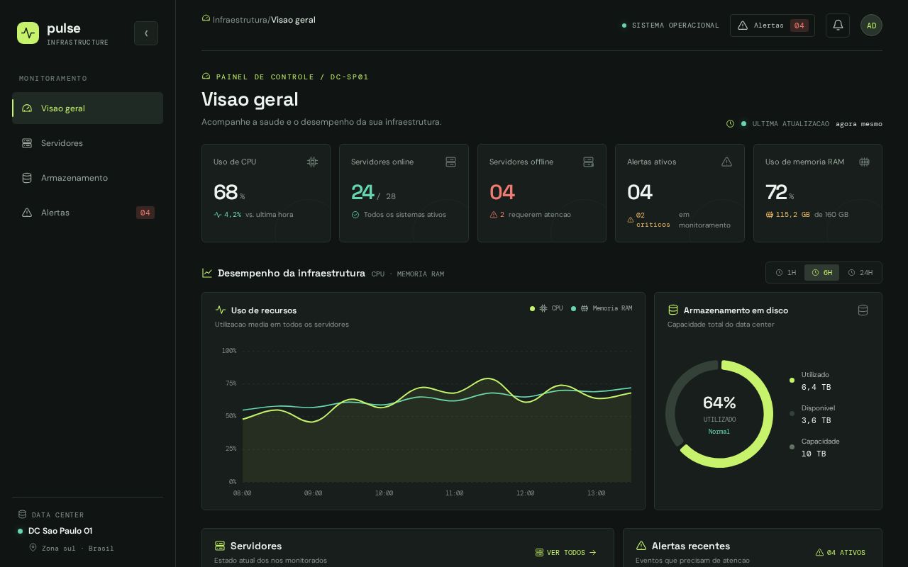Screen dimensions: 908x567
Task: Toggle the Memoria RAM series in legend
Action: tap(602, 308)
